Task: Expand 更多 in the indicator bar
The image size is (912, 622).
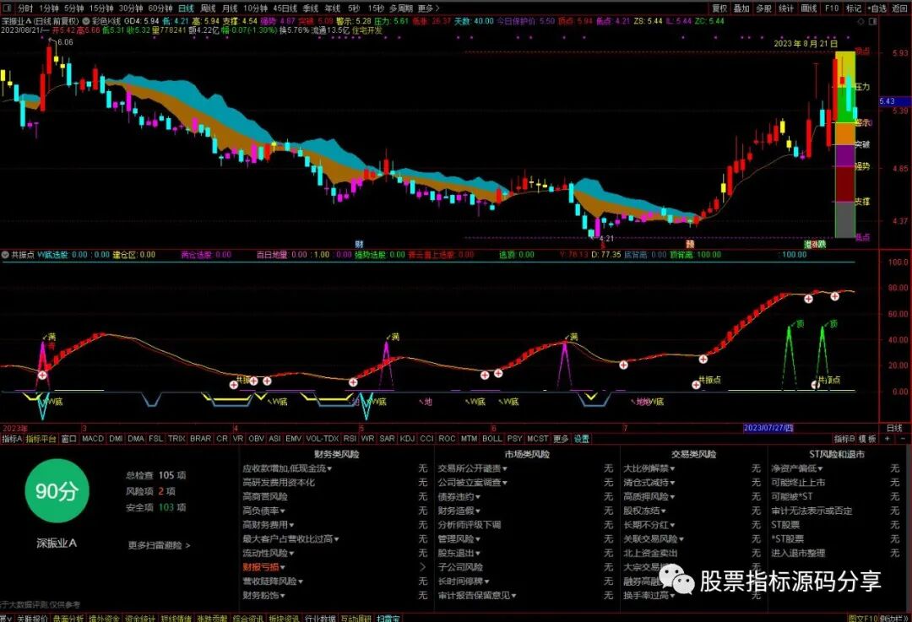Action: (x=561, y=439)
